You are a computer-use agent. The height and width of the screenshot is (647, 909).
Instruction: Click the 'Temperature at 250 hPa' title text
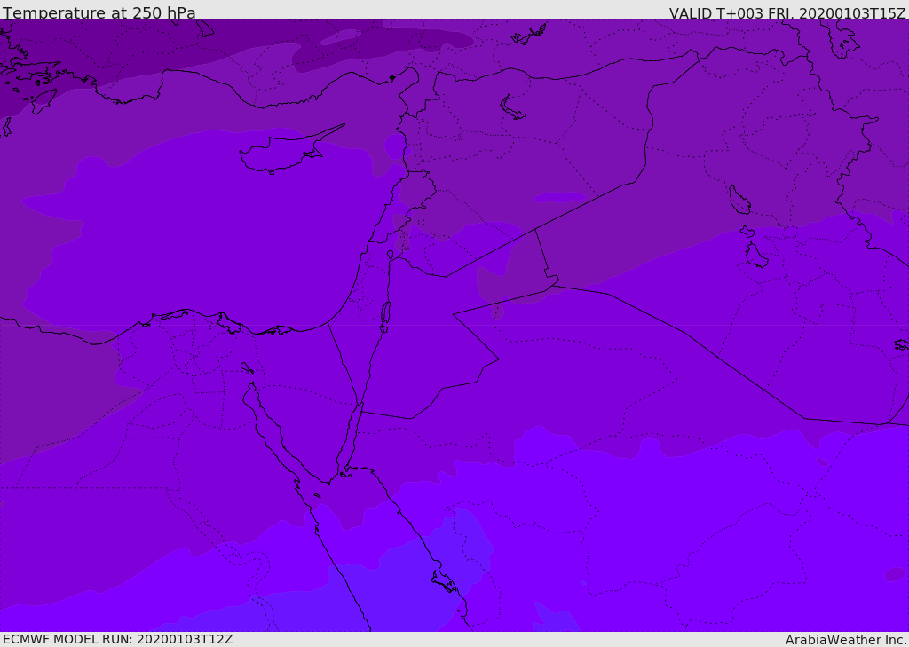tap(99, 12)
